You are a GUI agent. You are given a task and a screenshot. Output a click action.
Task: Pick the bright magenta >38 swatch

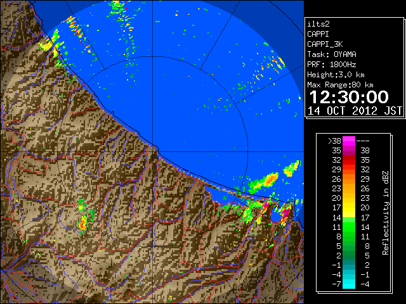click(x=349, y=141)
